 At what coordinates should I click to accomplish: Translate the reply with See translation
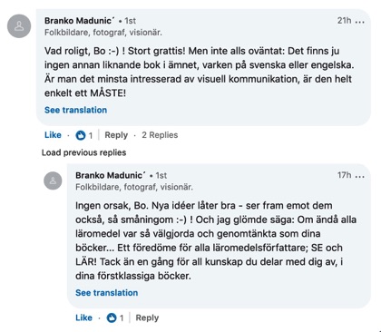[x=107, y=293]
